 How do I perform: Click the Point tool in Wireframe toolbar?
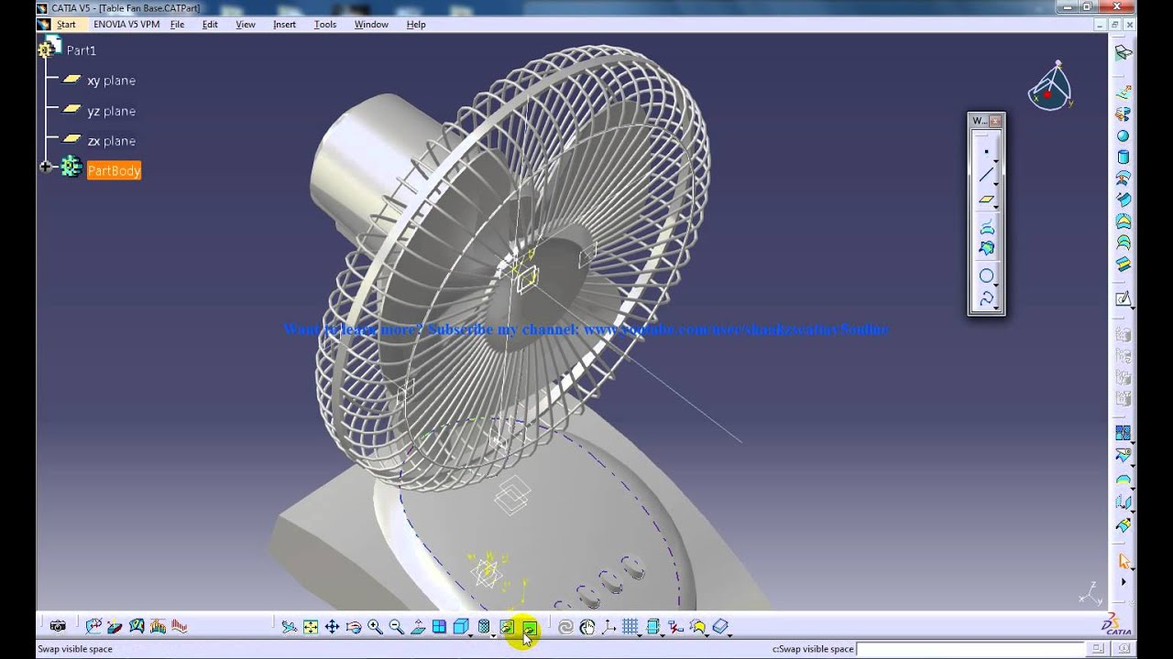(x=986, y=151)
